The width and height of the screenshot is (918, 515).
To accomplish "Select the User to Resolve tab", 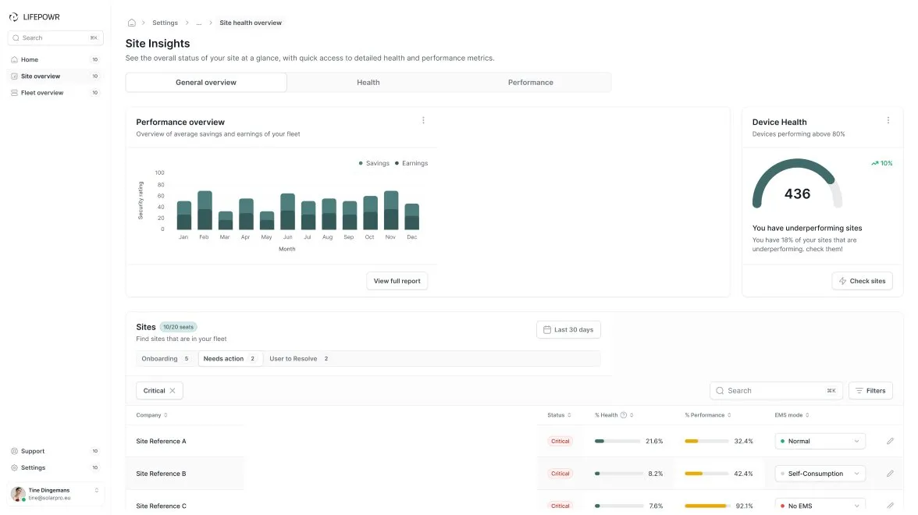I will coord(298,359).
